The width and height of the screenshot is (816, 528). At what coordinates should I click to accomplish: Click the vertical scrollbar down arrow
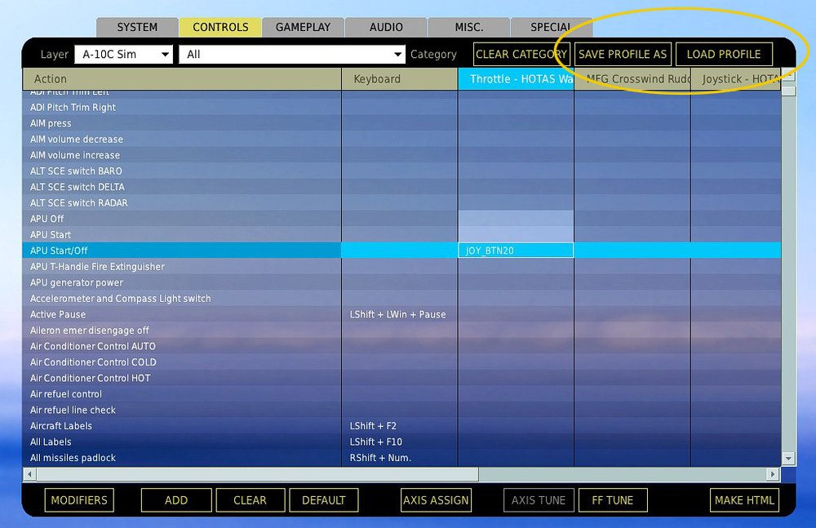coord(788,459)
